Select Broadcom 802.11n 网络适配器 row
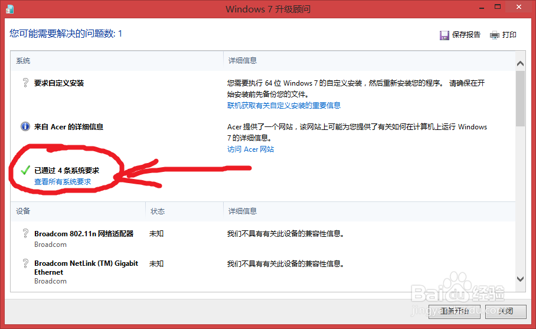This screenshot has height=329, width=536. (84, 233)
